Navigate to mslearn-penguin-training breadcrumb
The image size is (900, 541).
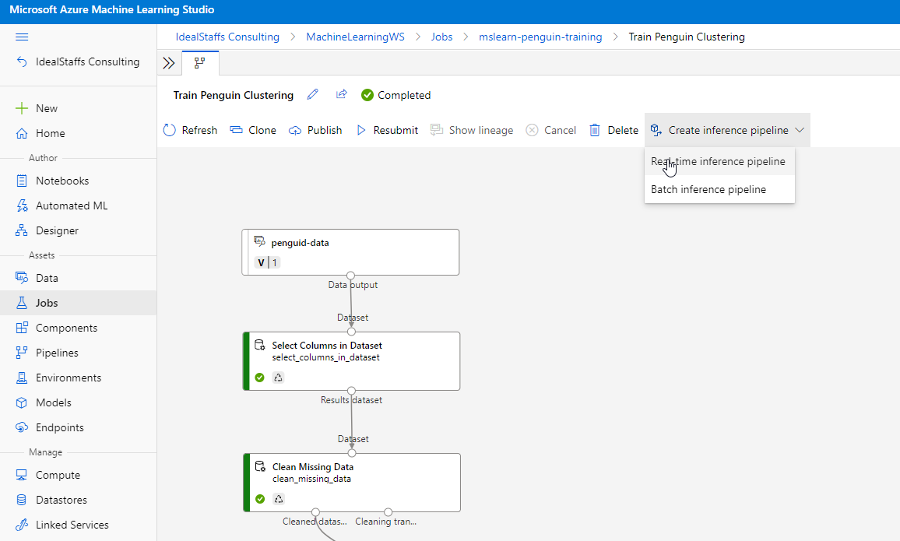pyautogui.click(x=540, y=37)
